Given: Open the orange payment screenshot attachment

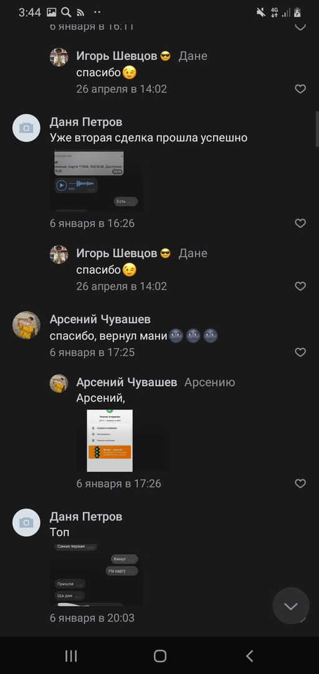Looking at the screenshot, I should click(x=122, y=440).
